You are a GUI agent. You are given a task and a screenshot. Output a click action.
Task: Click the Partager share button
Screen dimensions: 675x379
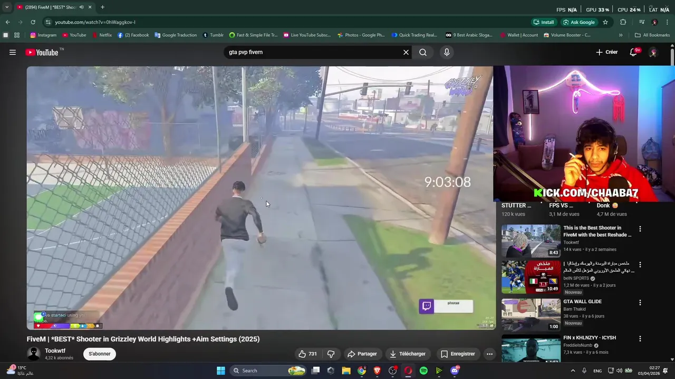pyautogui.click(x=362, y=354)
